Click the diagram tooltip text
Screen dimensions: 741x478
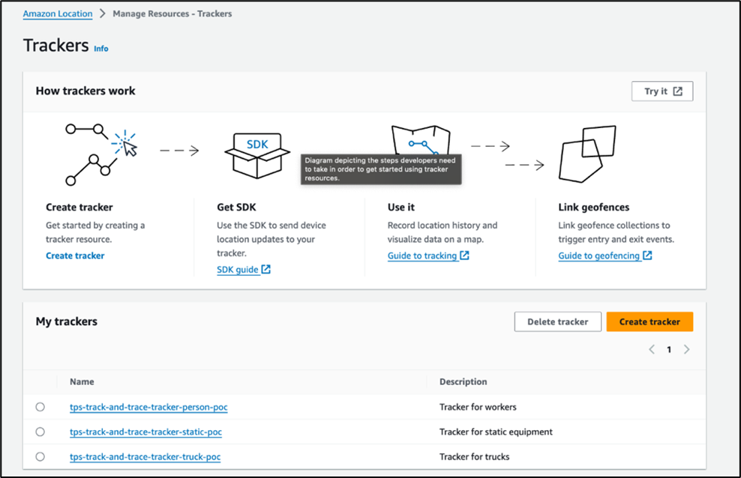[x=381, y=169]
